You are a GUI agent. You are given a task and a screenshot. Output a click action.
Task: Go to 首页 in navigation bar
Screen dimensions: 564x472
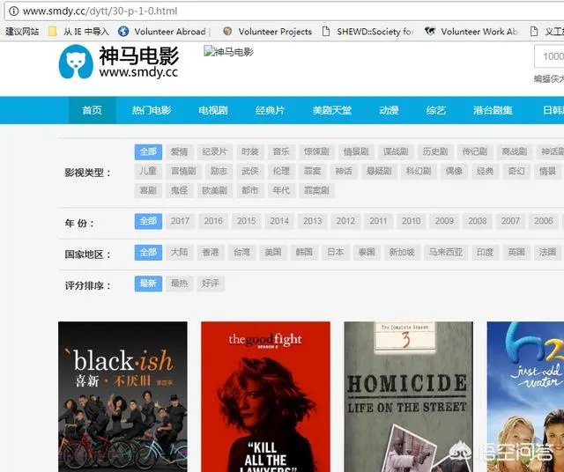click(92, 110)
